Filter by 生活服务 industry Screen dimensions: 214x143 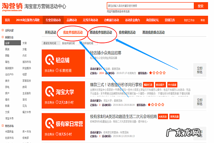27,93
